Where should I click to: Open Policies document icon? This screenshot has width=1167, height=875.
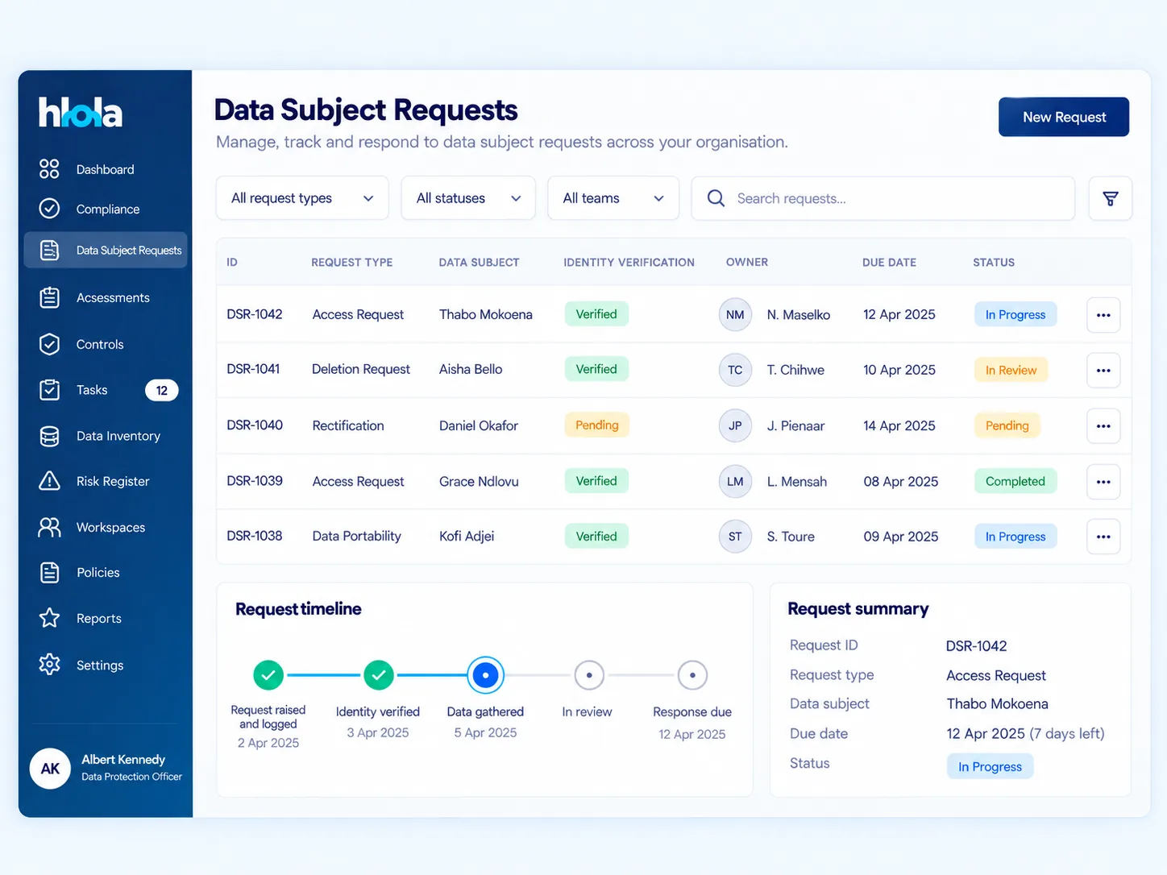pyautogui.click(x=49, y=572)
